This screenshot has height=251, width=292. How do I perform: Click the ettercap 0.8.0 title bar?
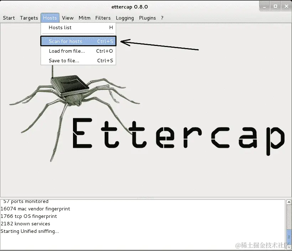tap(130, 7)
